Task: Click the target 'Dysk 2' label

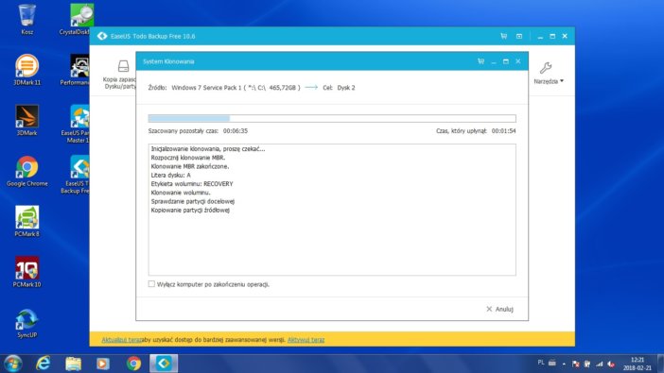Action: [346, 88]
